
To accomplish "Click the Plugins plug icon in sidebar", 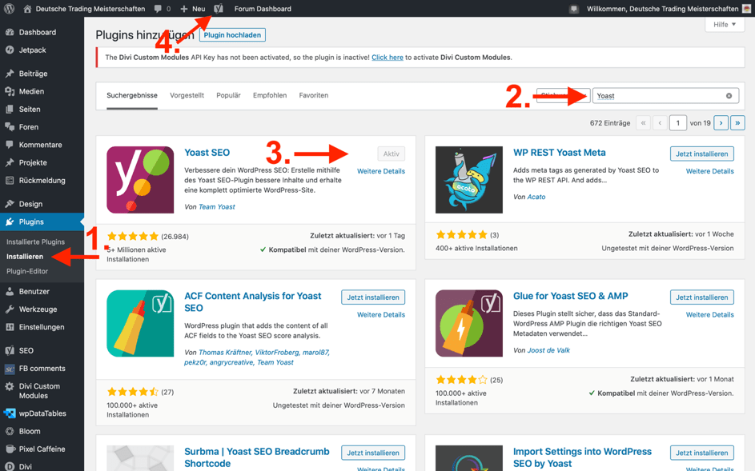I will 10,222.
